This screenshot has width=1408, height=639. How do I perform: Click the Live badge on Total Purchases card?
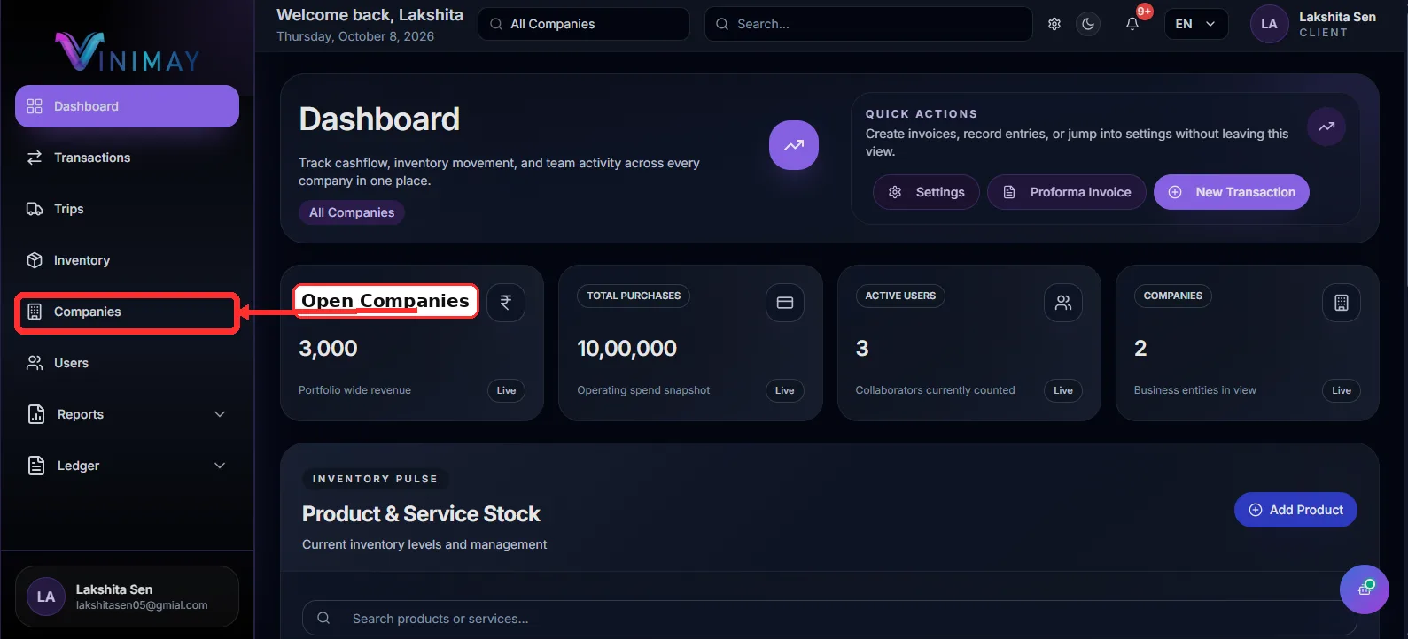click(x=785, y=390)
